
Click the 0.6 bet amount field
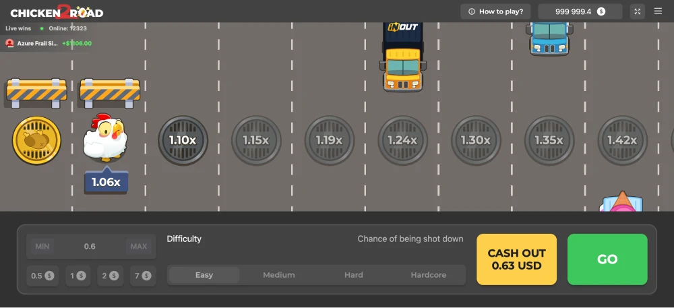[90, 247]
